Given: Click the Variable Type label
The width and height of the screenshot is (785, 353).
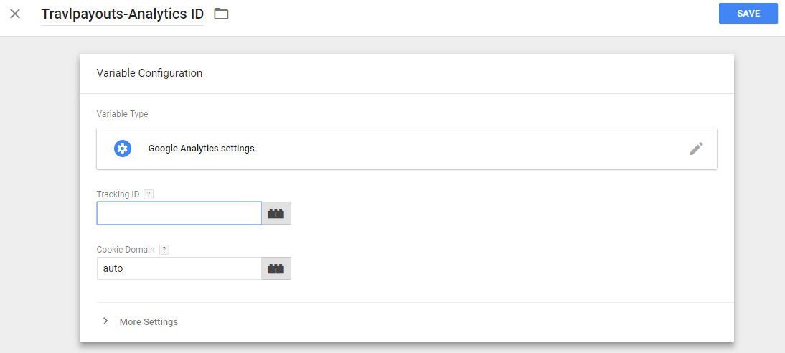Looking at the screenshot, I should 122,114.
